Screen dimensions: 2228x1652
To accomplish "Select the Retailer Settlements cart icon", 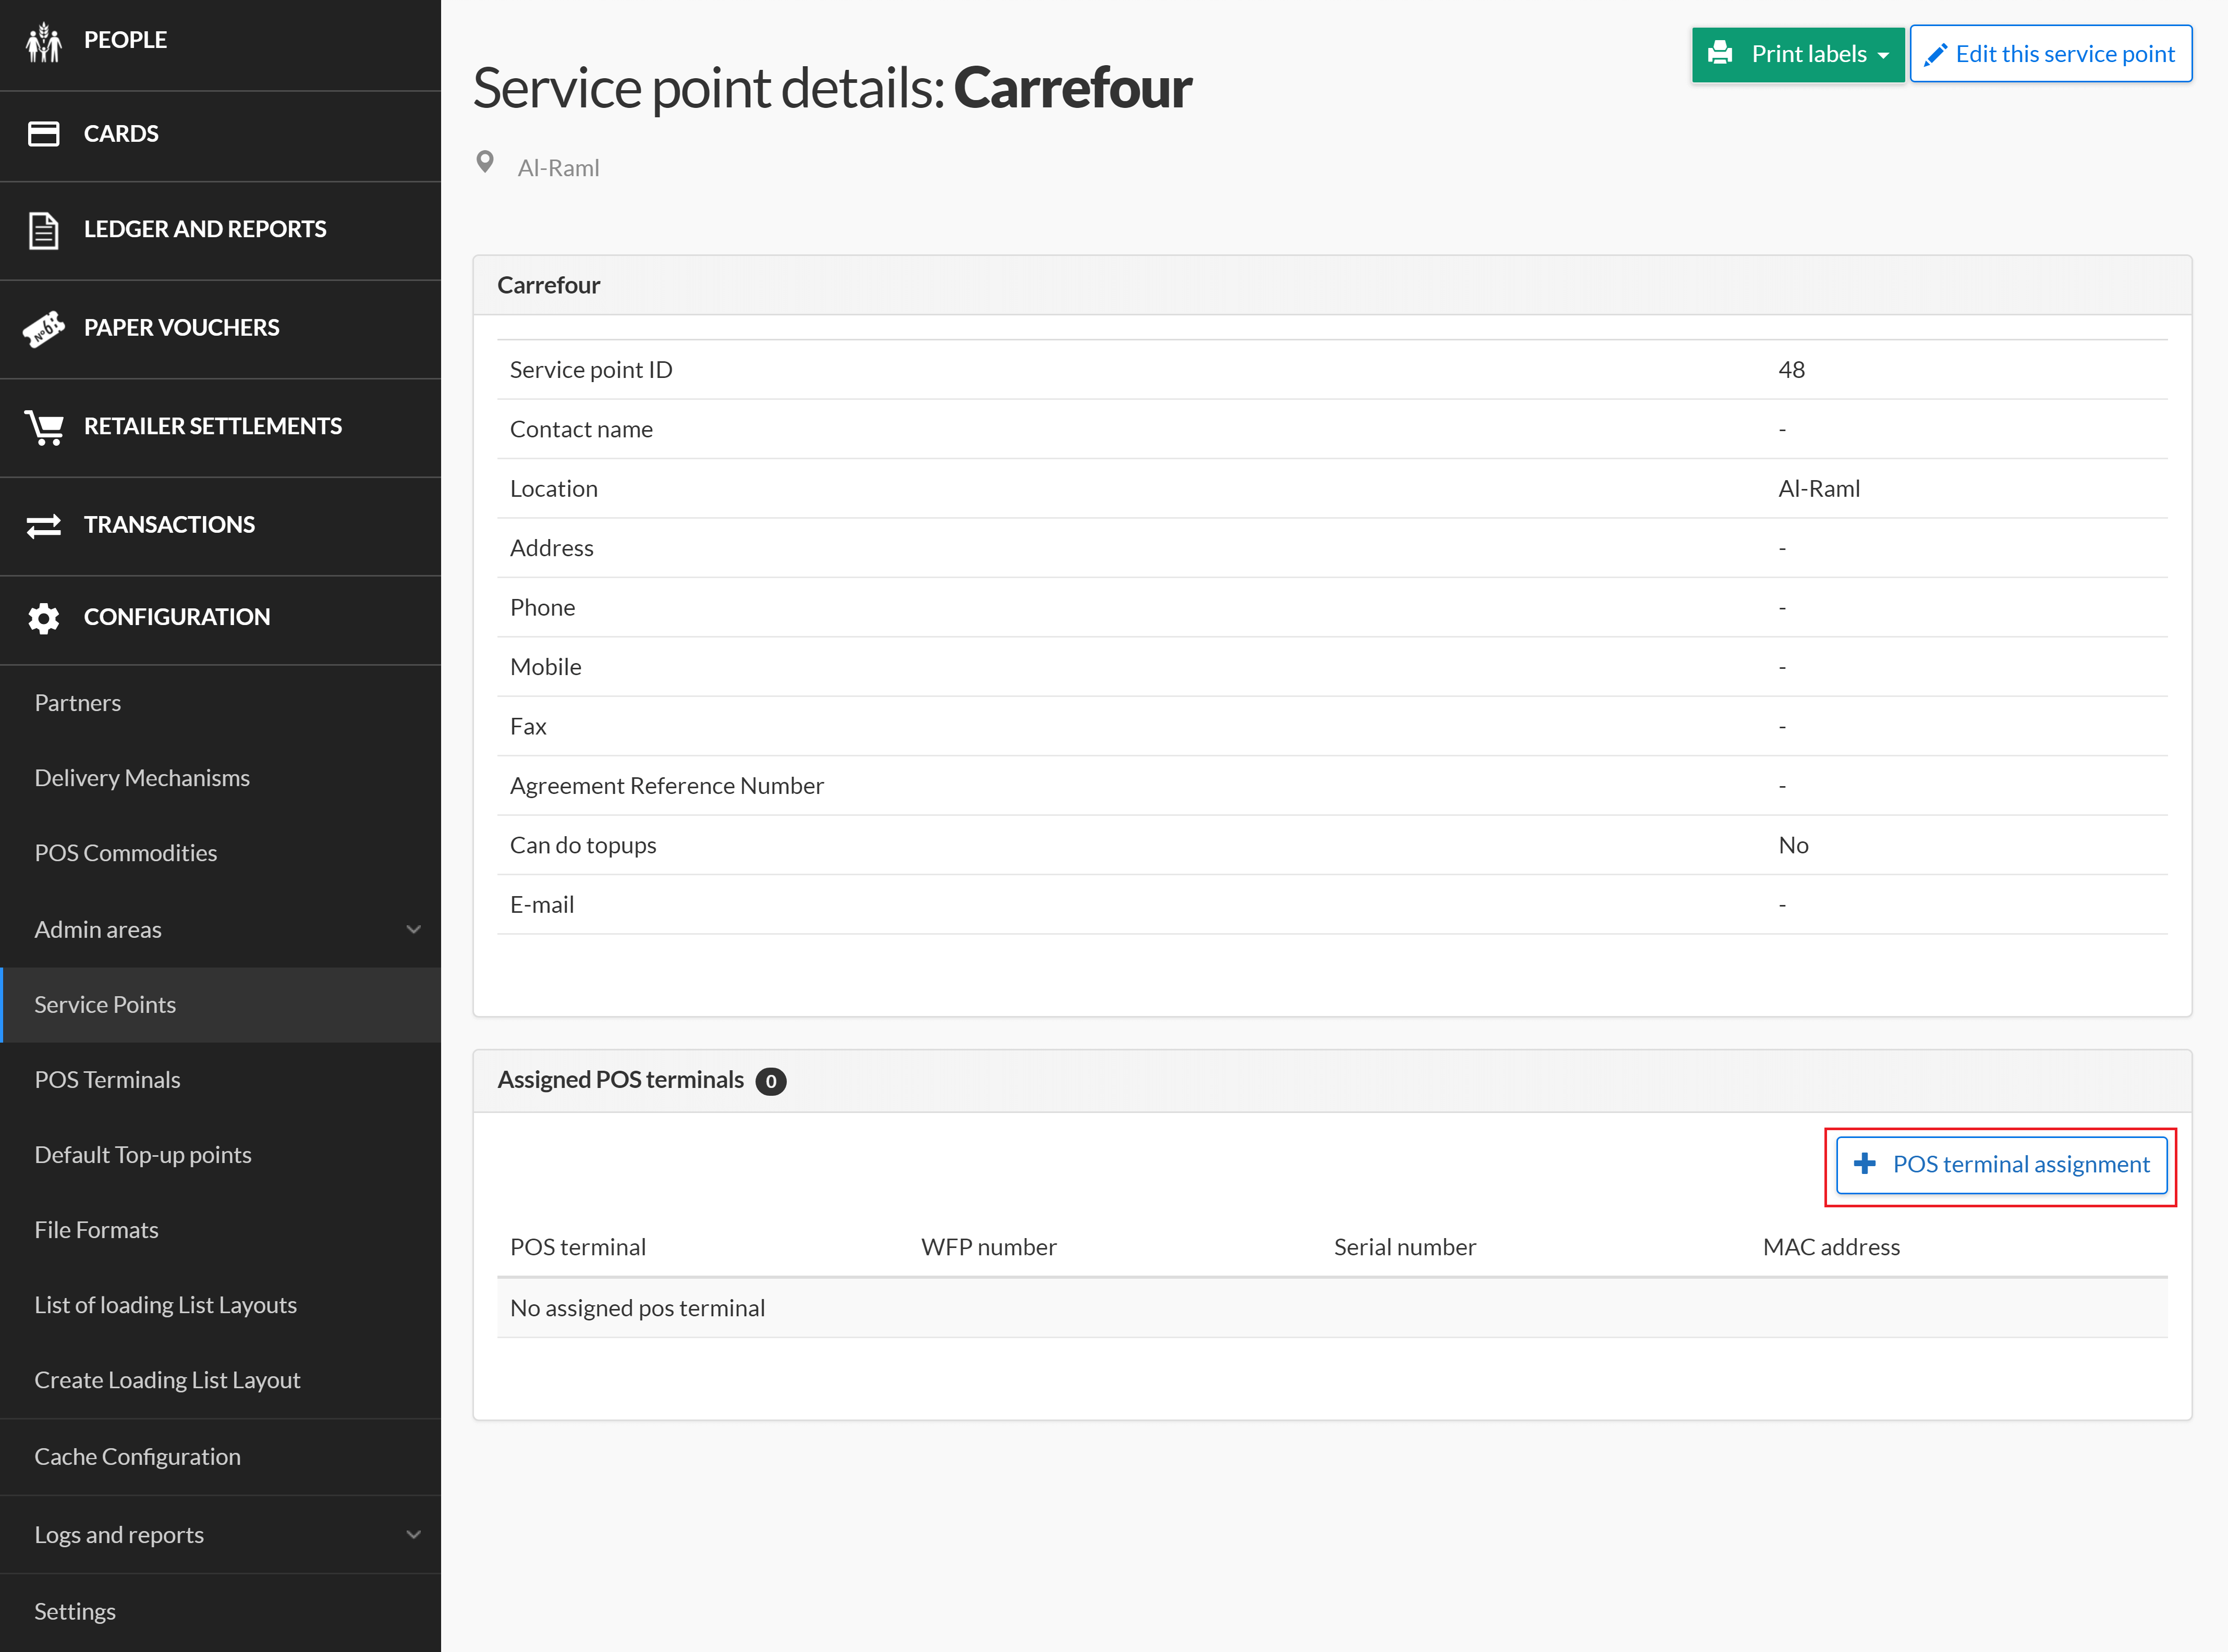I will tap(44, 426).
